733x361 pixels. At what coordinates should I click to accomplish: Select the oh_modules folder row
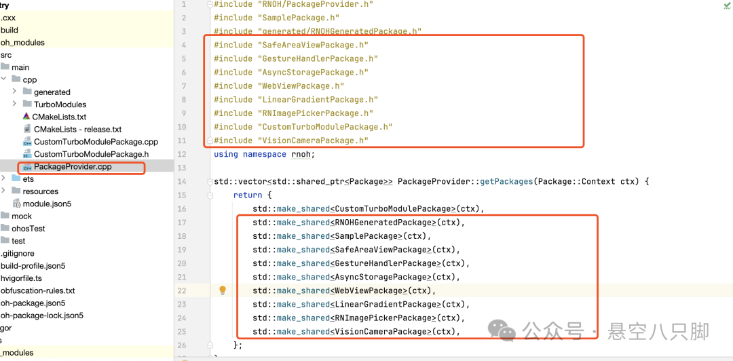coord(86,42)
